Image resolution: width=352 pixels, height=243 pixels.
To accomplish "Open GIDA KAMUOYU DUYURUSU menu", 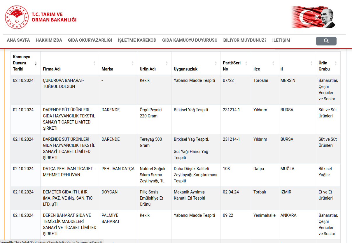I will point(190,40).
